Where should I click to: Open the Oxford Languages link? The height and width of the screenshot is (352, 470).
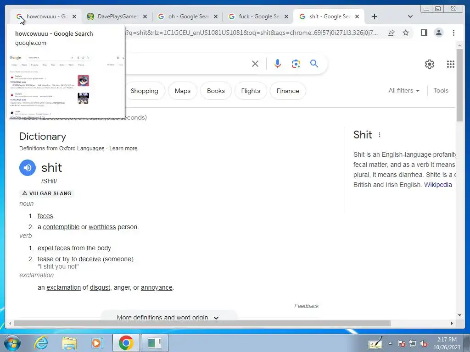click(82, 148)
